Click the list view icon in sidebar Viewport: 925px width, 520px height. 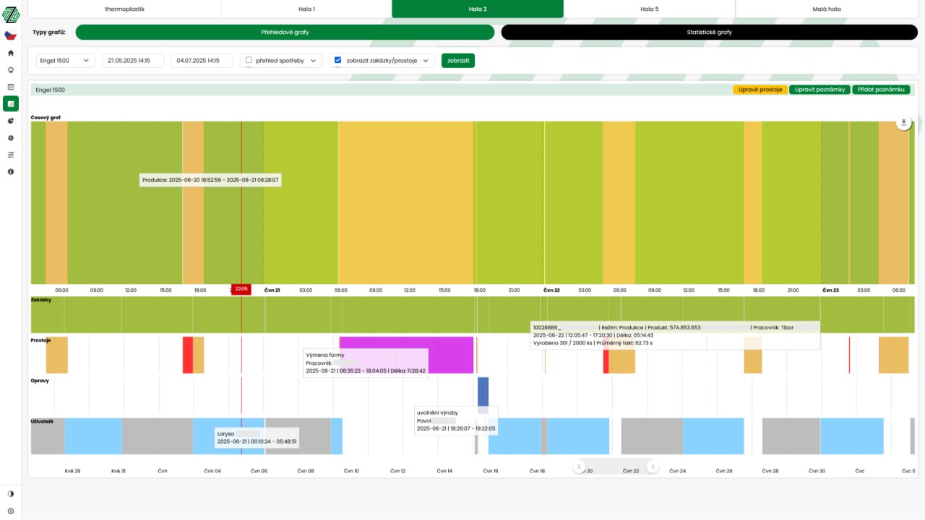tap(11, 87)
